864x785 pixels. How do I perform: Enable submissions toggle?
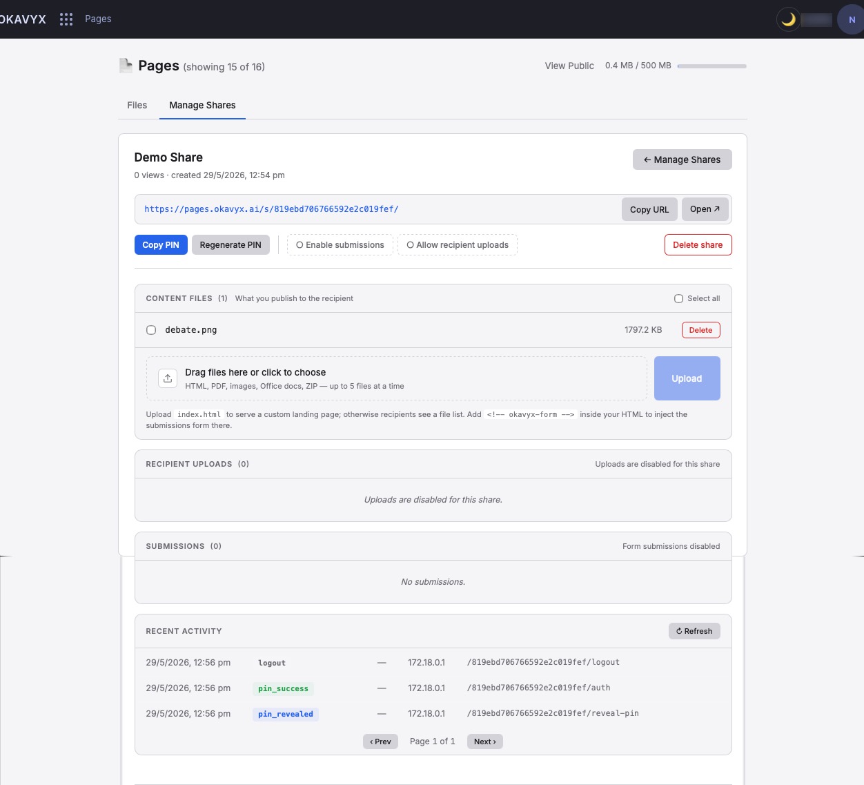340,245
